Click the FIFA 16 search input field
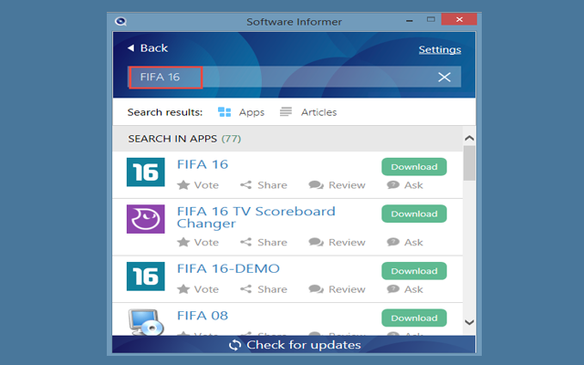This screenshot has width=584, height=365. pyautogui.click(x=292, y=78)
